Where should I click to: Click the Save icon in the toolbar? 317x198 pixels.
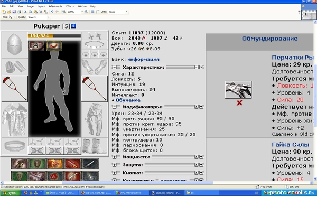click(x=14, y=12)
